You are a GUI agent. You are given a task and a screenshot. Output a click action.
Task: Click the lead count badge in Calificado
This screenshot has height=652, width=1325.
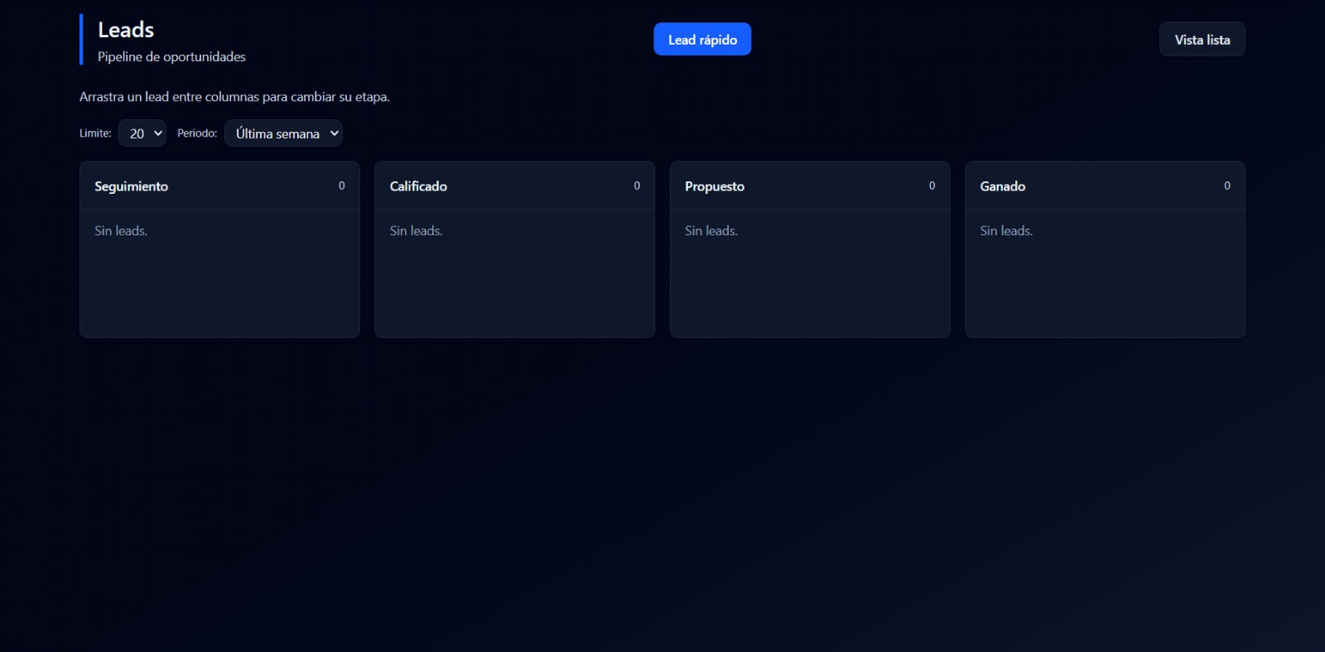[x=637, y=186]
